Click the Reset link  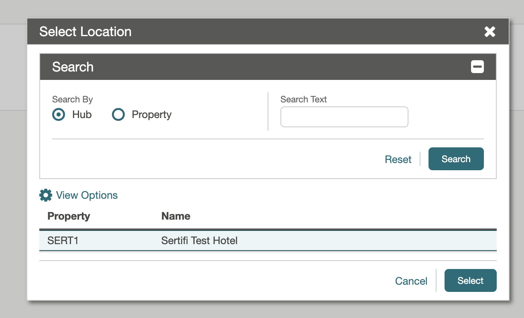pos(398,159)
